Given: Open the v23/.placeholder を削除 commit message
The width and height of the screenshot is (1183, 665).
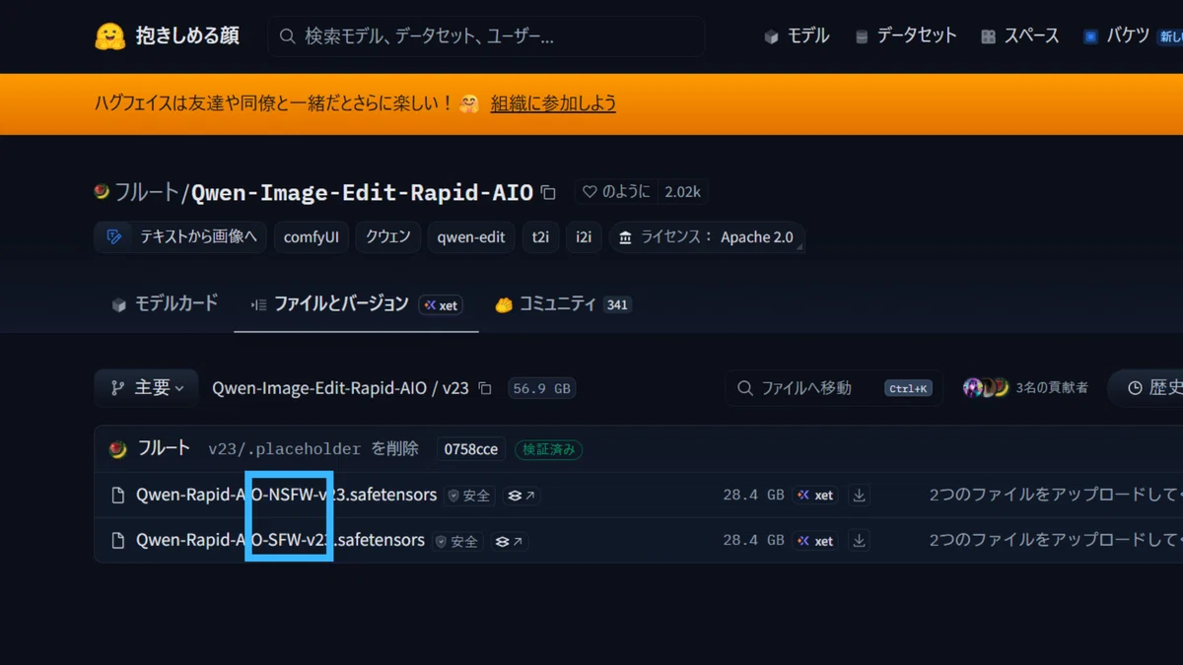Looking at the screenshot, I should pyautogui.click(x=313, y=449).
